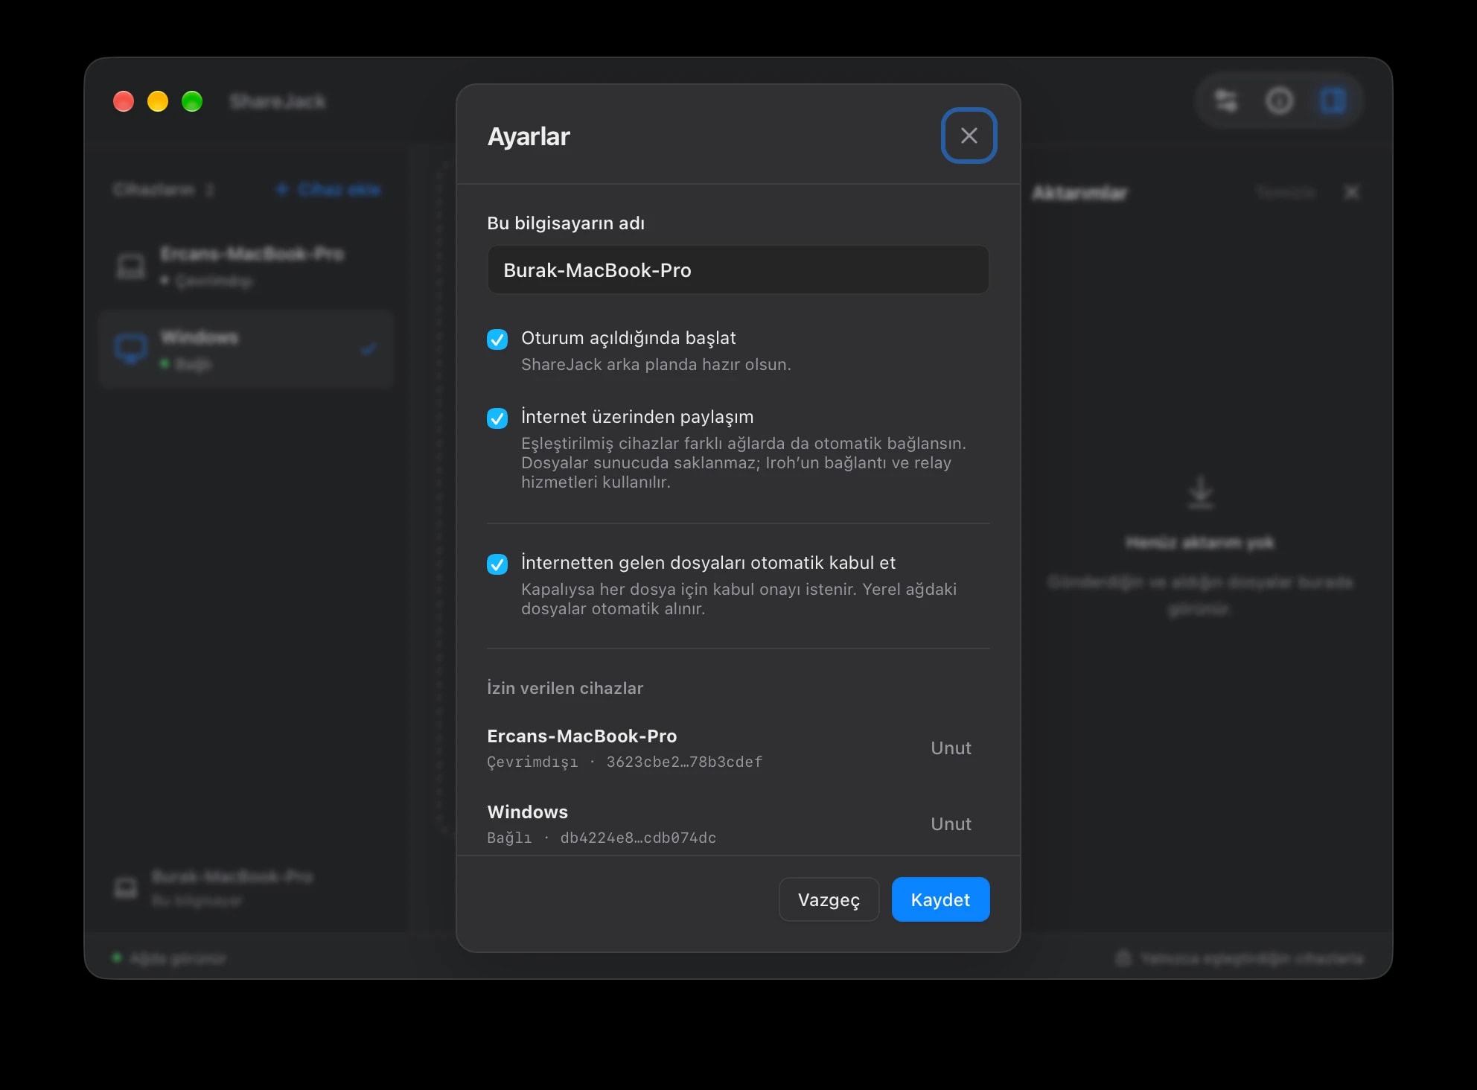Viewport: 1477px width, 1090px height.
Task: Toggle İnternet üzerinden paylaşım checkbox
Action: (x=497, y=418)
